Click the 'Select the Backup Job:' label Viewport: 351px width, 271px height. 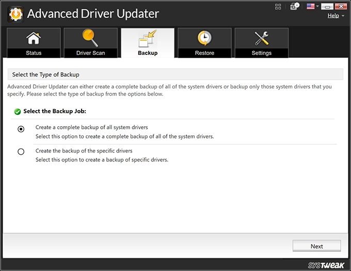point(55,111)
